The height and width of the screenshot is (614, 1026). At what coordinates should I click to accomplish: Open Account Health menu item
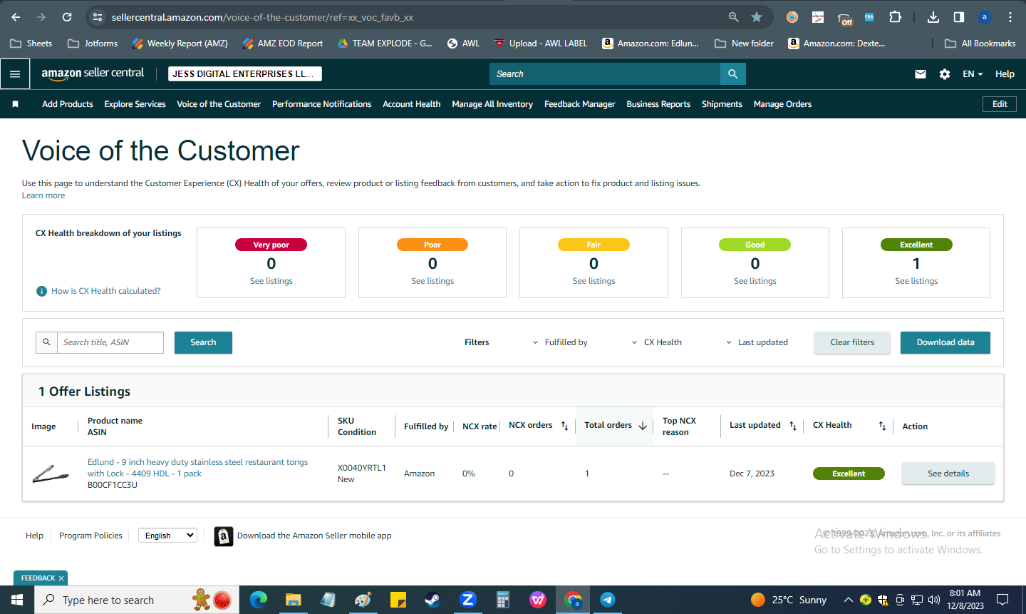click(412, 104)
